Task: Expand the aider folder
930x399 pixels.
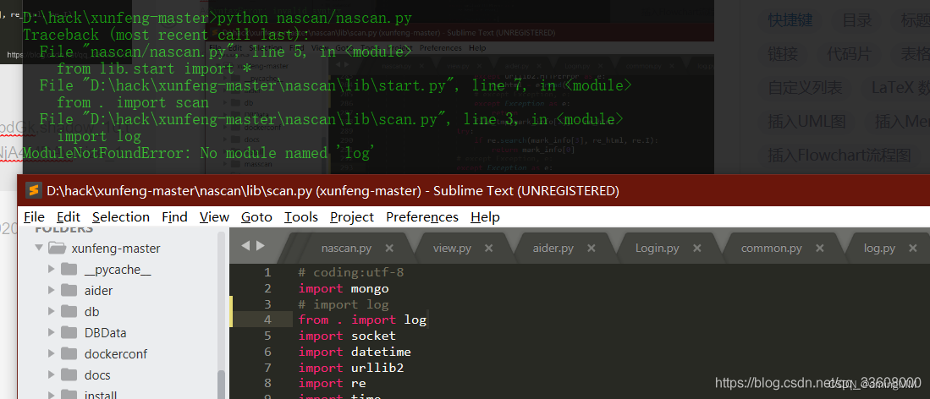Action: pos(52,291)
